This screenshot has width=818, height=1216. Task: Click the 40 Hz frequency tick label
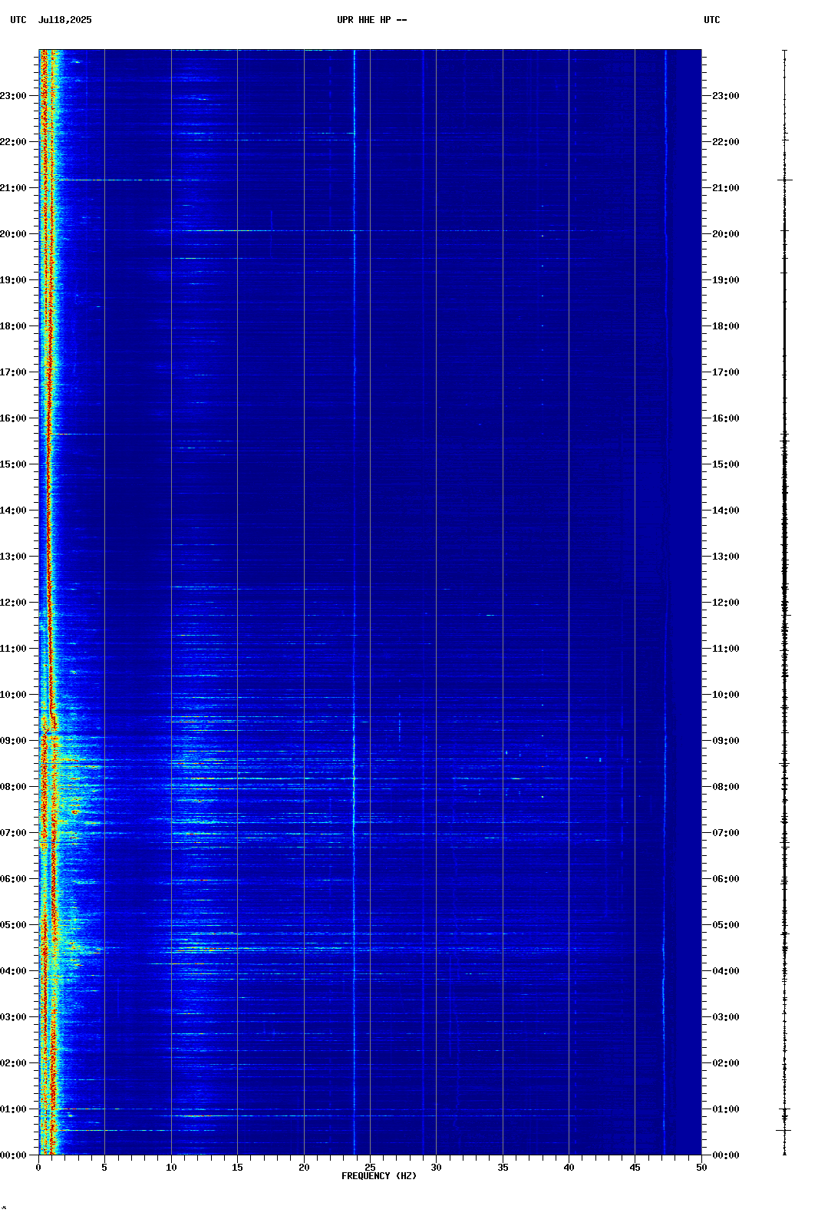click(569, 1168)
